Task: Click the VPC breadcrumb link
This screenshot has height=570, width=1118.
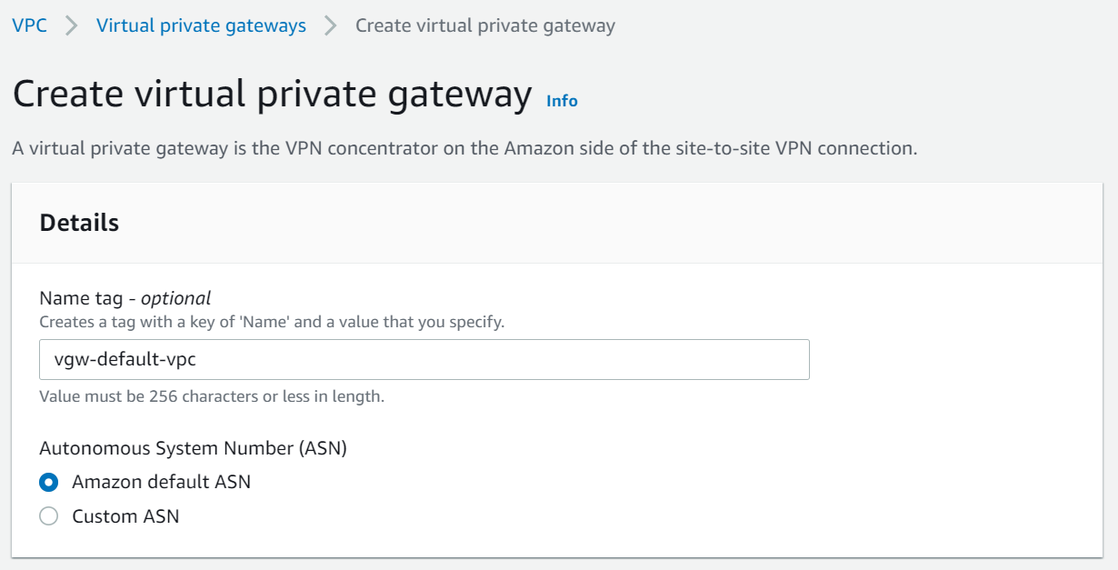Action: 29,25
